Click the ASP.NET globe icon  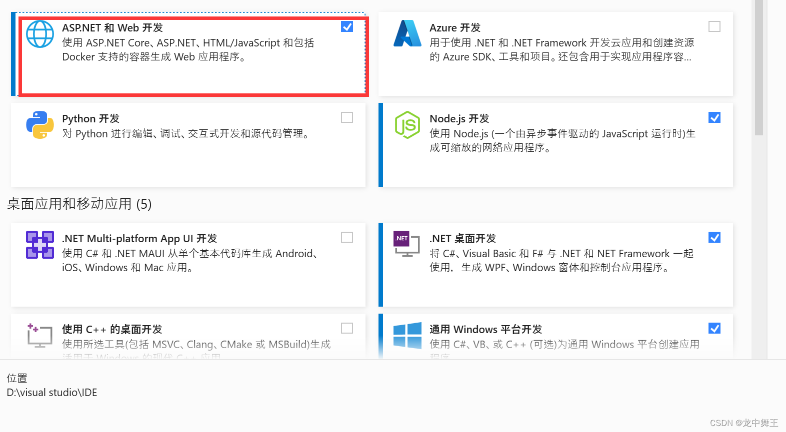pyautogui.click(x=40, y=34)
